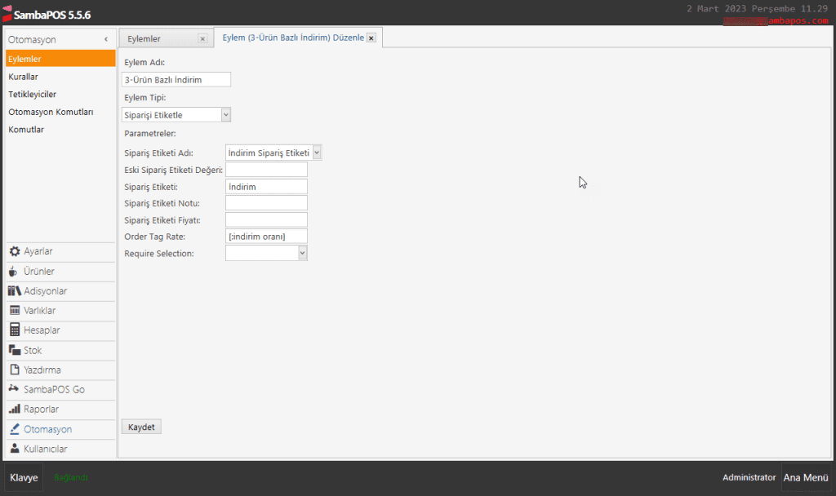This screenshot has height=496, width=836.
Task: Open Stok via its boxes icon
Action: [x=15, y=350]
